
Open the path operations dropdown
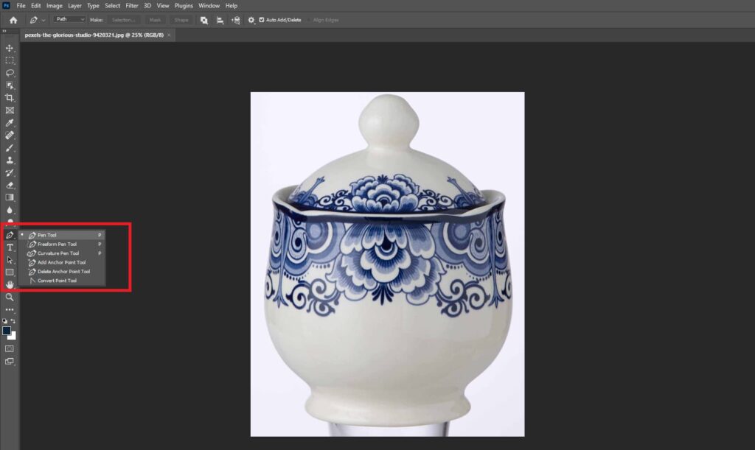tap(204, 20)
